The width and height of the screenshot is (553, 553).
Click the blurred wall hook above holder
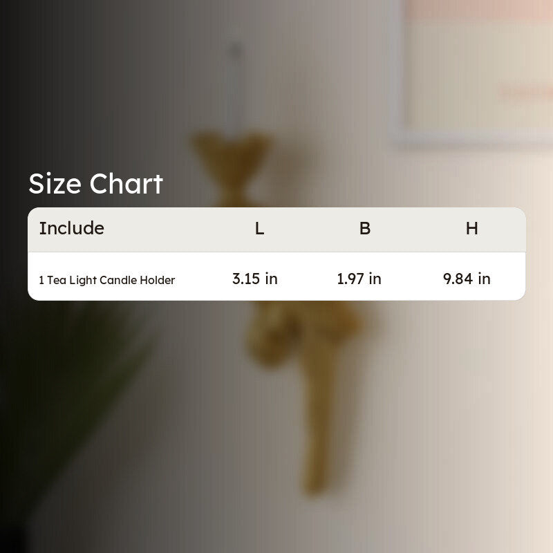[x=235, y=50]
